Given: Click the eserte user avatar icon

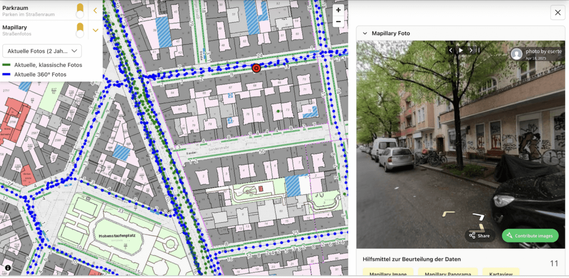Looking at the screenshot, I should point(517,54).
